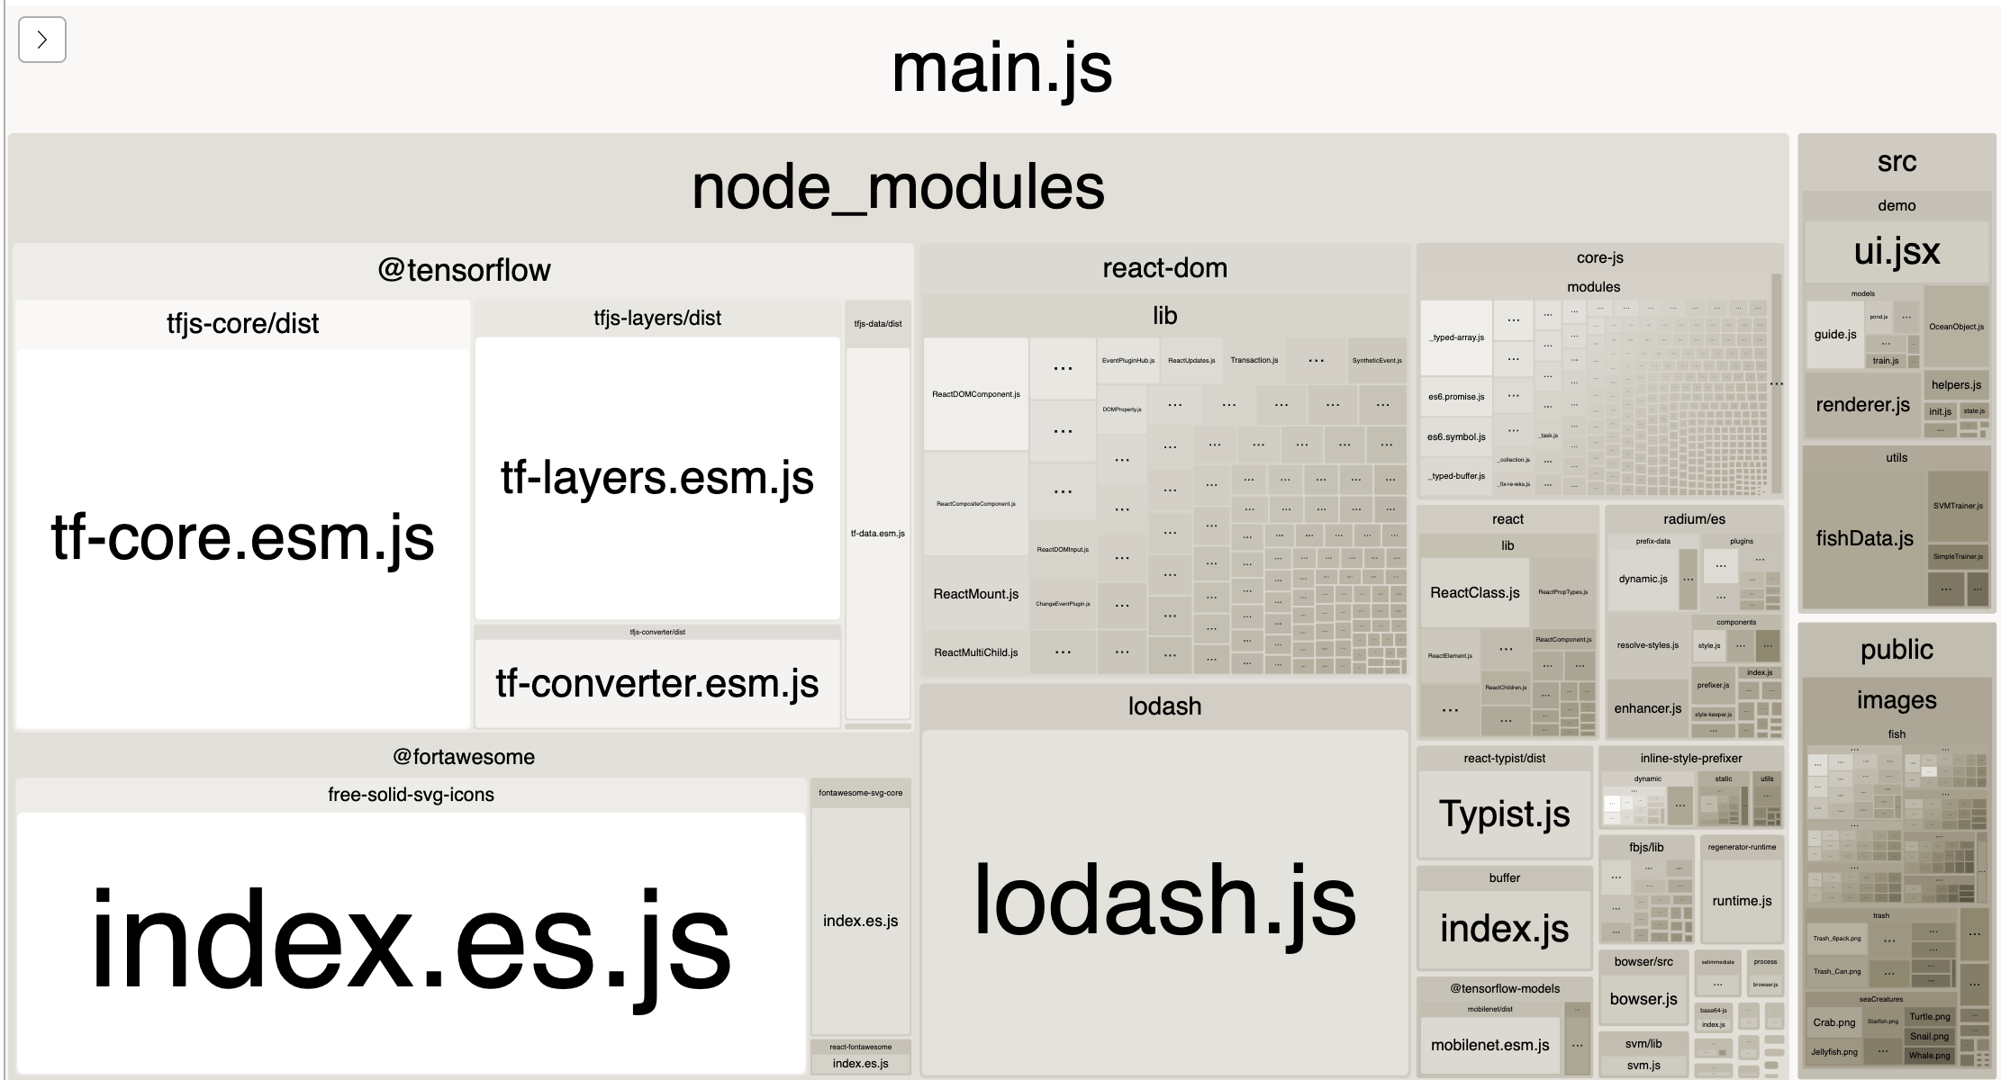The width and height of the screenshot is (2001, 1080).
Task: Click the Crab.png image block
Action: pos(1833,1022)
